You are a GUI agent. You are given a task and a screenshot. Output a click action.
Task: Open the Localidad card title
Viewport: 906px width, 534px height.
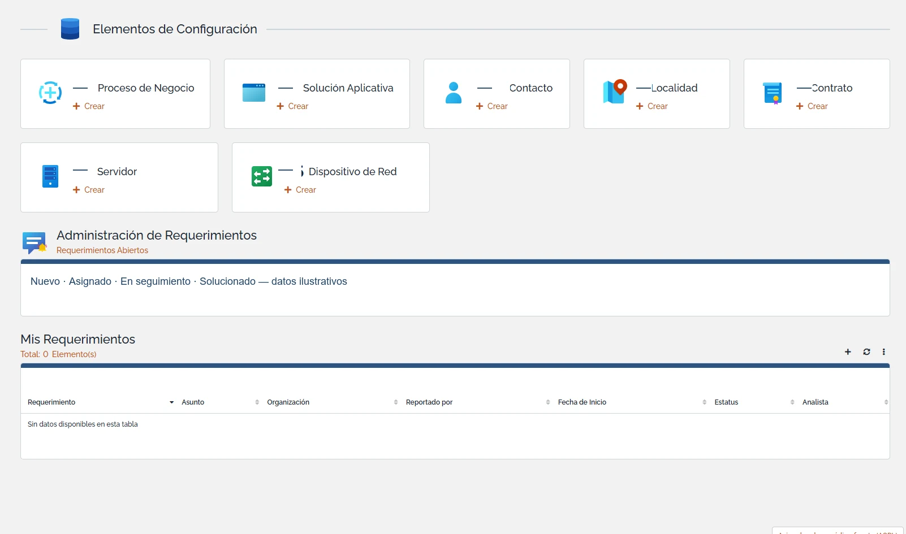(674, 88)
